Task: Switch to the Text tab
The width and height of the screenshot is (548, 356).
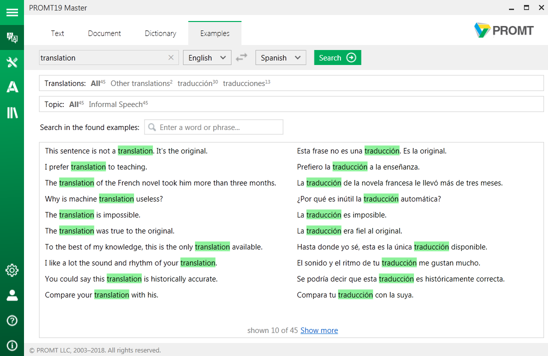Action: [57, 33]
